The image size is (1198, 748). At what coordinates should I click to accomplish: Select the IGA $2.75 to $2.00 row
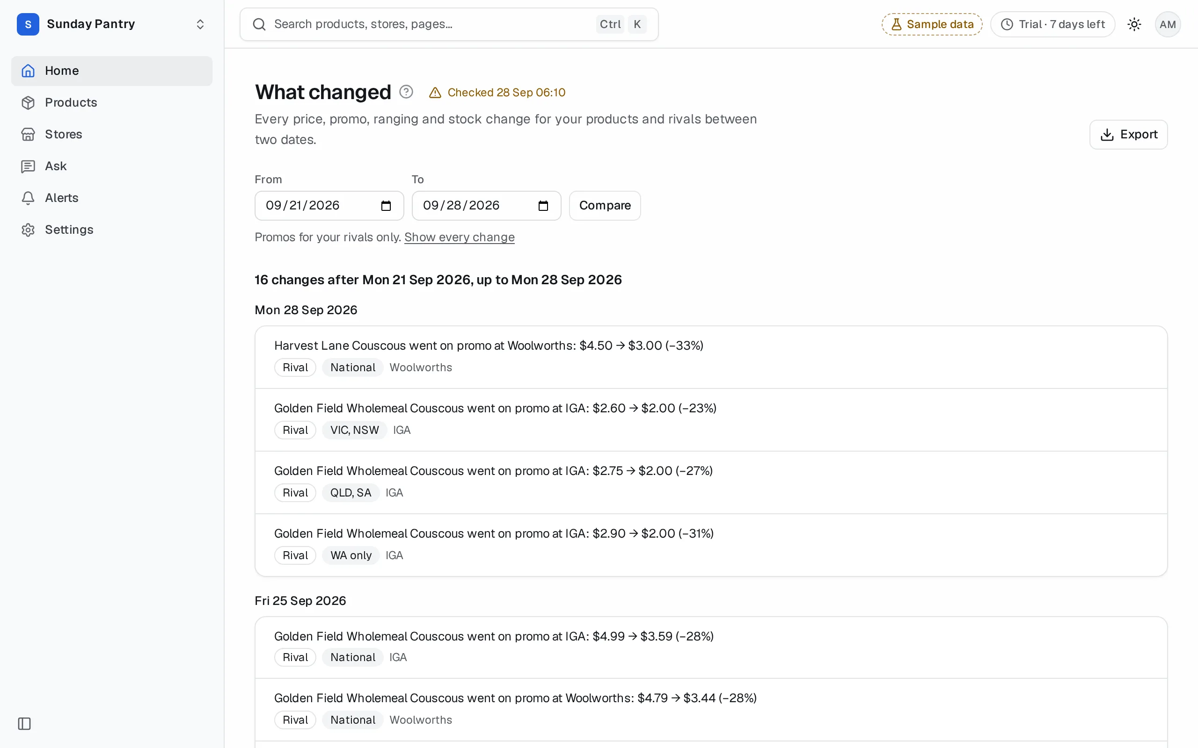(x=711, y=482)
